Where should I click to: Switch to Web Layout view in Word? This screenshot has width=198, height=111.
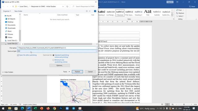[172, 105]
